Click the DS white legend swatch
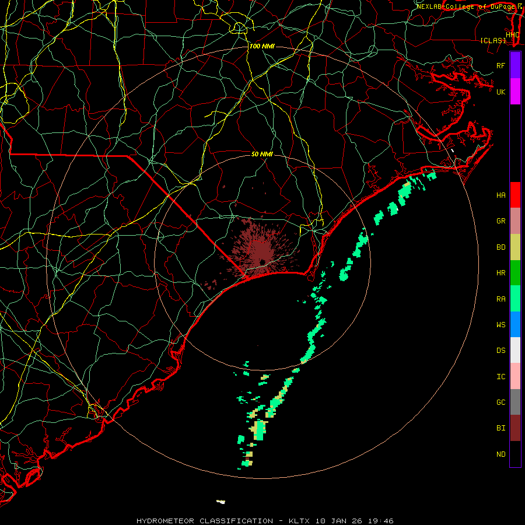Image resolution: width=525 pixels, height=525 pixels. [x=515, y=350]
